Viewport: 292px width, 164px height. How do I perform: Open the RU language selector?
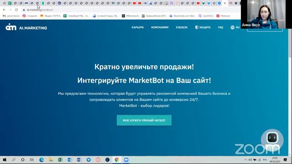[235, 27]
